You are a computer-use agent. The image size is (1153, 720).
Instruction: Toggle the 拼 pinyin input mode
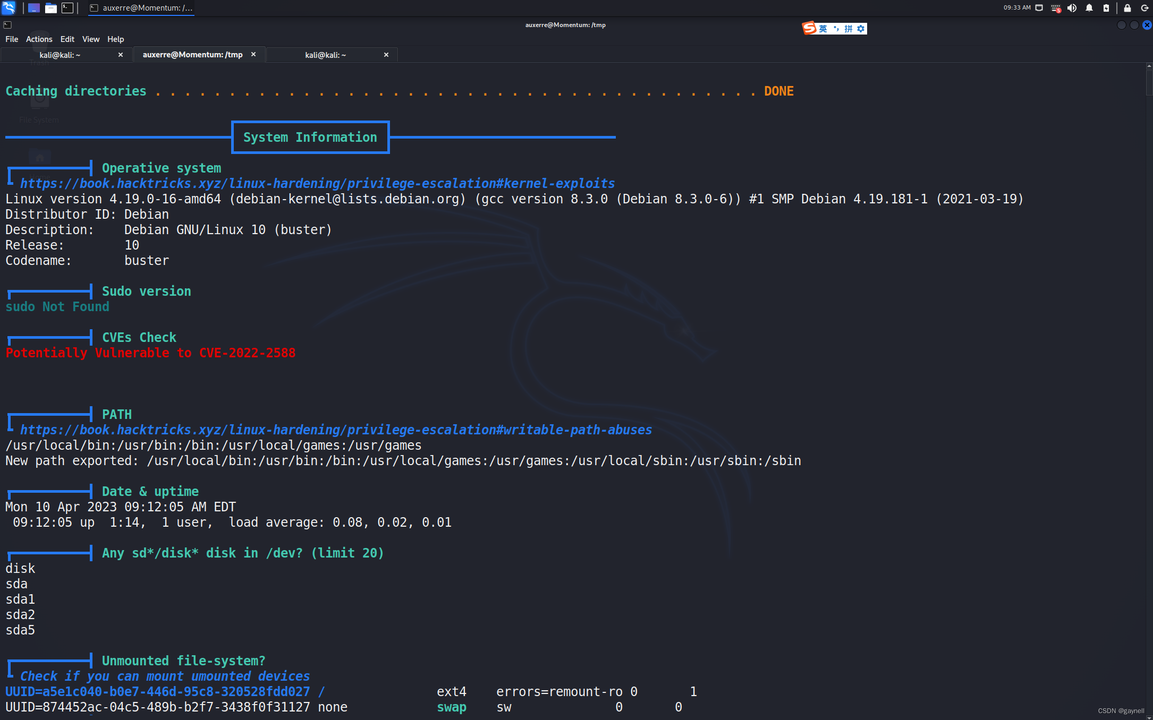[x=849, y=29]
